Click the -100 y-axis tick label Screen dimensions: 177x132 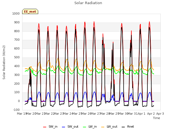click(16, 110)
